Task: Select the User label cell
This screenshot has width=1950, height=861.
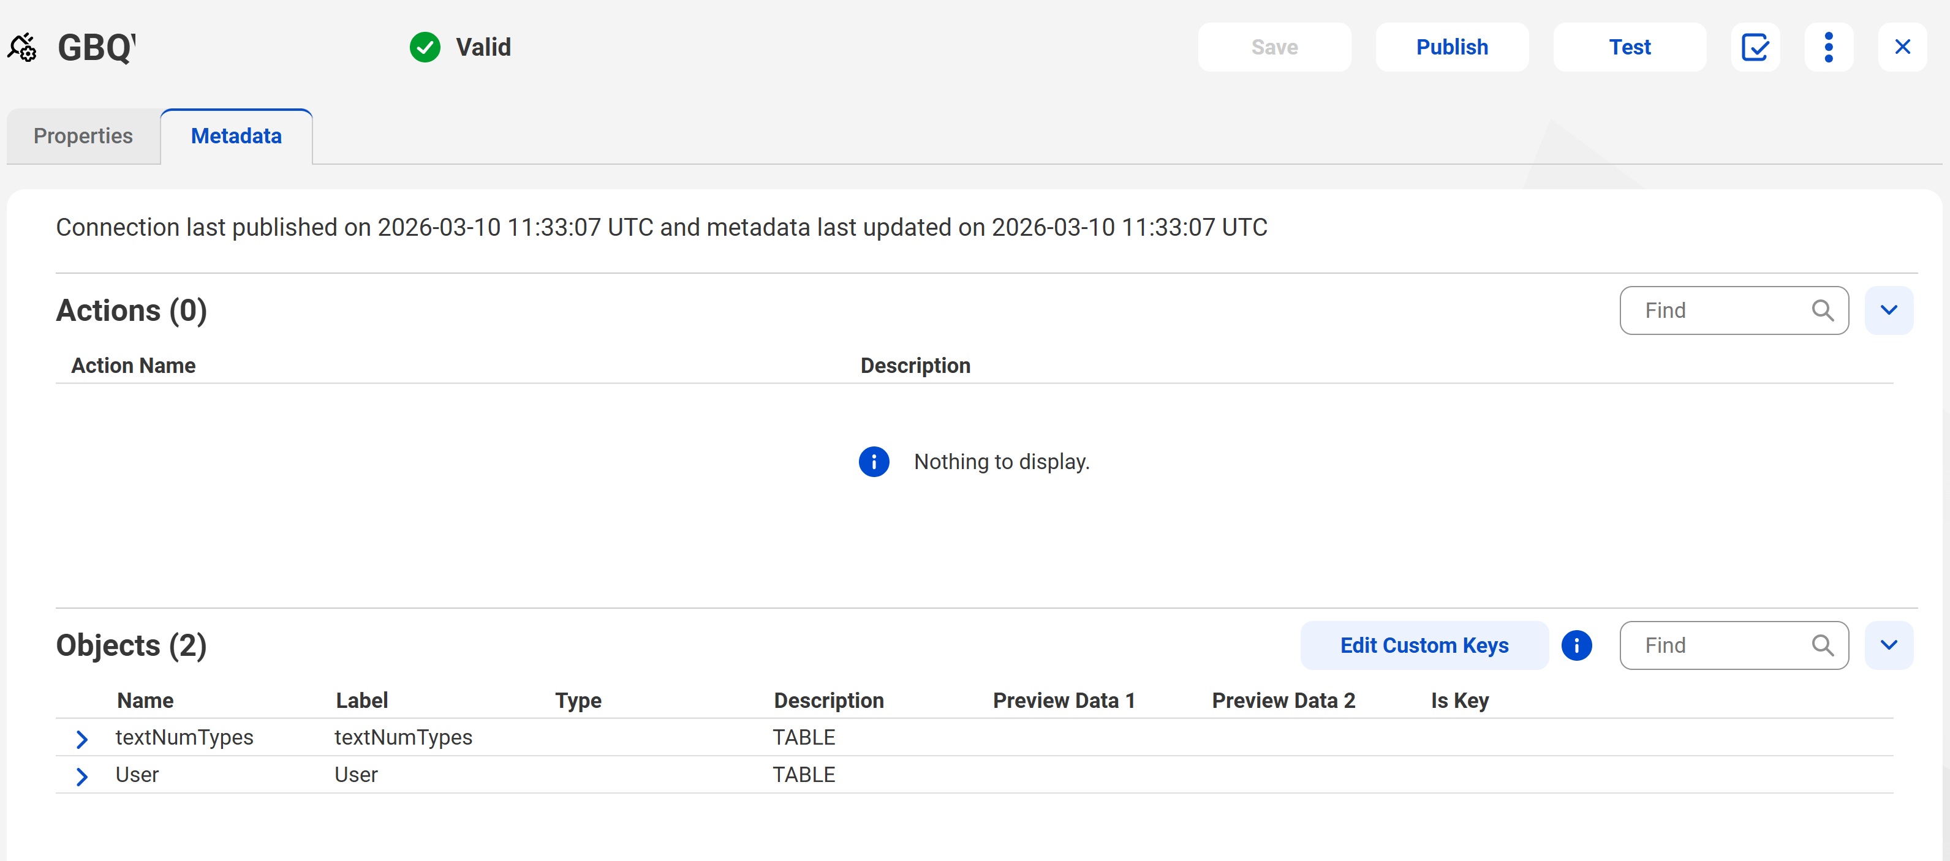Action: click(356, 775)
